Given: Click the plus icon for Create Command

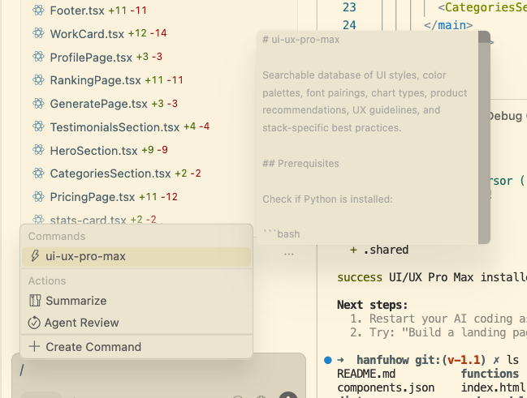Looking at the screenshot, I should [34, 346].
